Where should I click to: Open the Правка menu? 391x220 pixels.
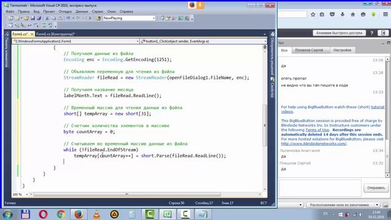24,12
